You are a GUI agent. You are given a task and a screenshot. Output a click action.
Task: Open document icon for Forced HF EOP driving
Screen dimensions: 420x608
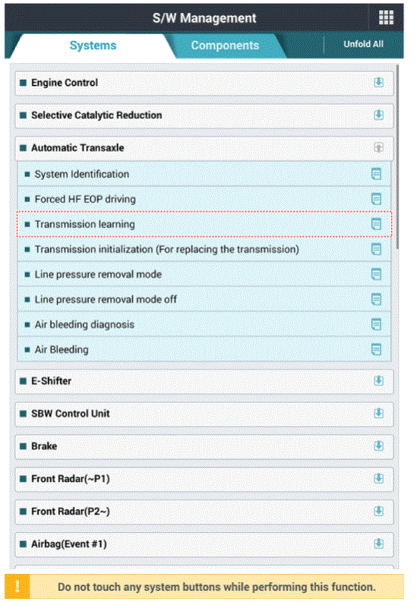coord(376,200)
